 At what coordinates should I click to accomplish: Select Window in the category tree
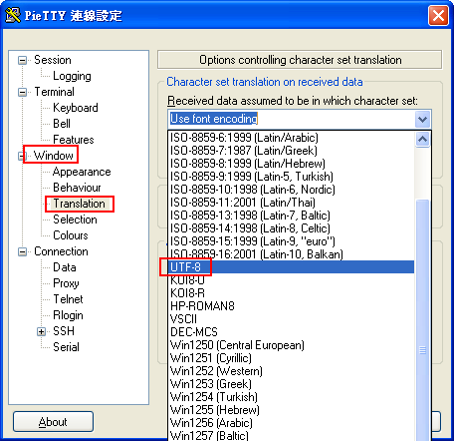[54, 156]
